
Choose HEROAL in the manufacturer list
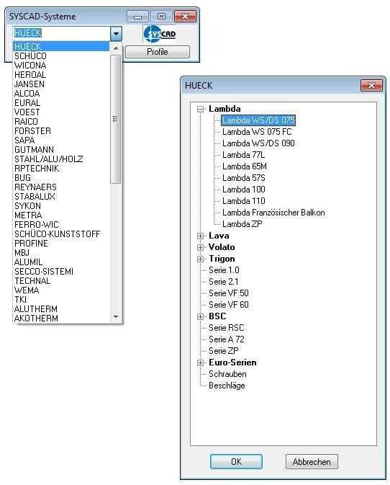[x=30, y=74]
